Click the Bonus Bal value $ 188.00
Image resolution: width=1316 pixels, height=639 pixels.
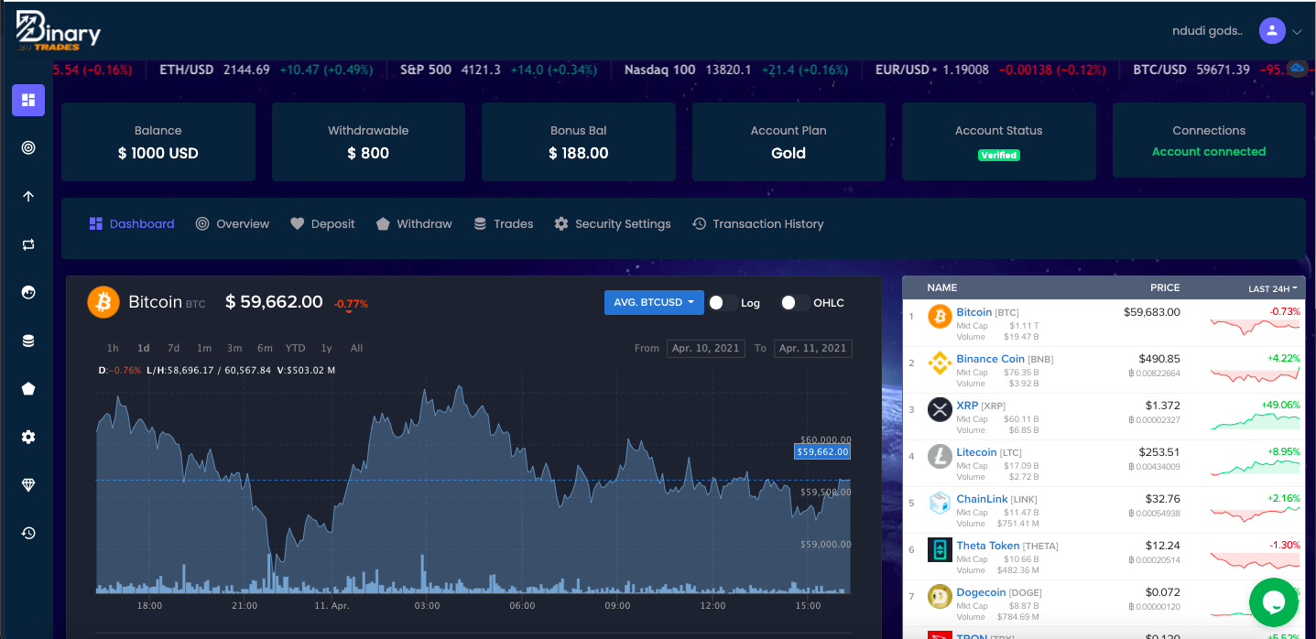[x=579, y=154]
